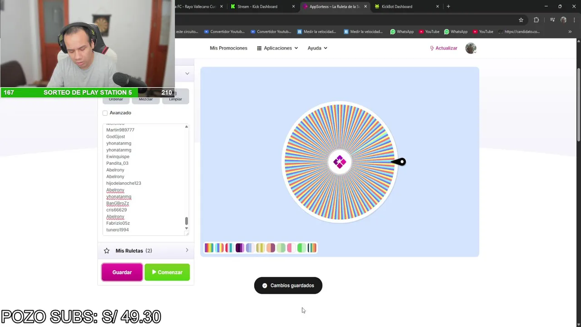Click the entry Martin989777
The width and height of the screenshot is (581, 327).
click(120, 130)
